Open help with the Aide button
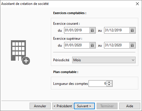The height and width of the screenshot is (111, 142). [x=130, y=106]
